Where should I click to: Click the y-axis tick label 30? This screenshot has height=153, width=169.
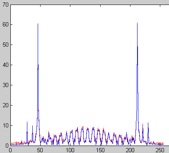(x=5, y=85)
